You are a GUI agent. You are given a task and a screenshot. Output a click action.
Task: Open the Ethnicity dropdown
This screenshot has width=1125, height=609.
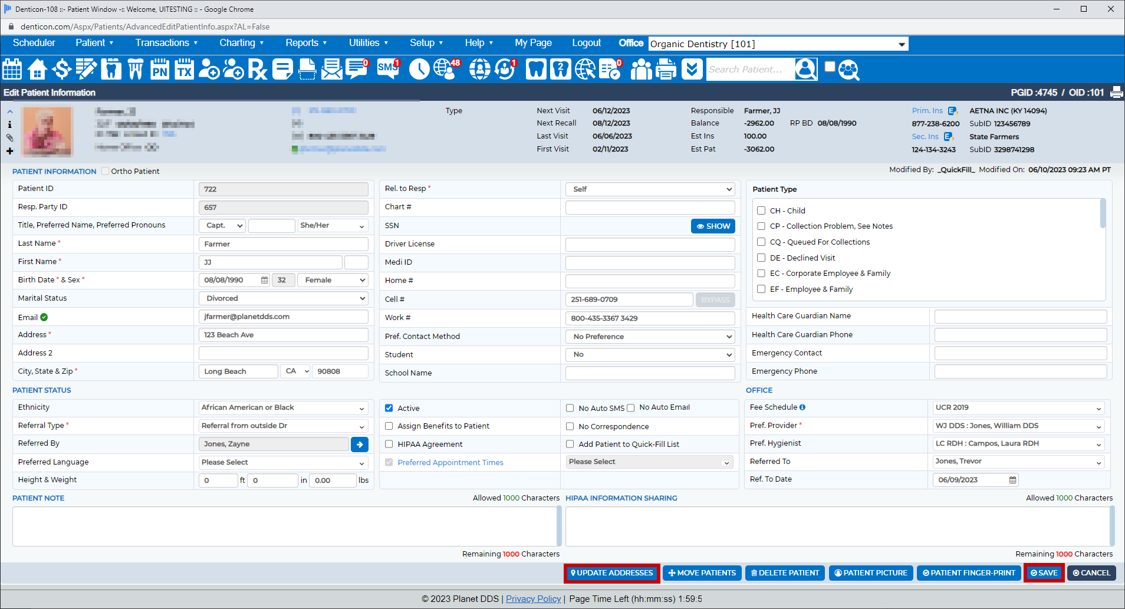coord(284,408)
